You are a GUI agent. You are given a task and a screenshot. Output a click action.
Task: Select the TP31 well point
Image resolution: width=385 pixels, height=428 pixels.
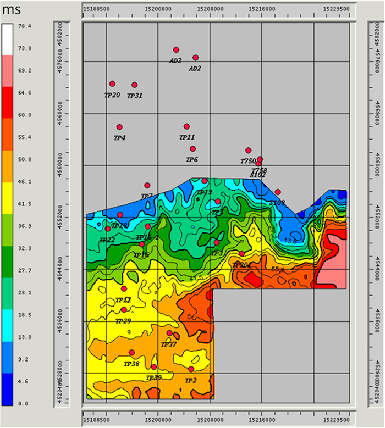(x=135, y=85)
